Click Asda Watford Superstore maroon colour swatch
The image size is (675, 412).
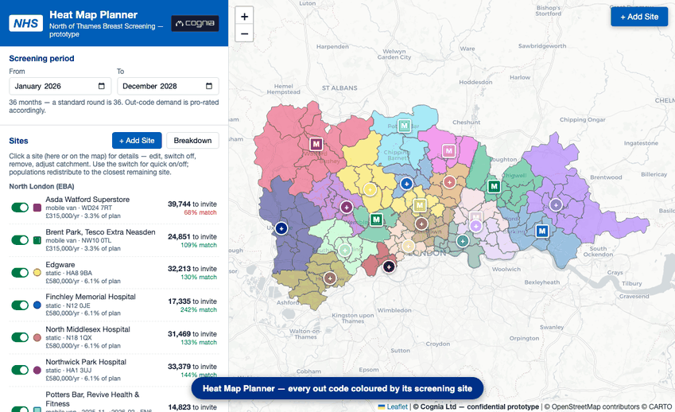tap(37, 208)
